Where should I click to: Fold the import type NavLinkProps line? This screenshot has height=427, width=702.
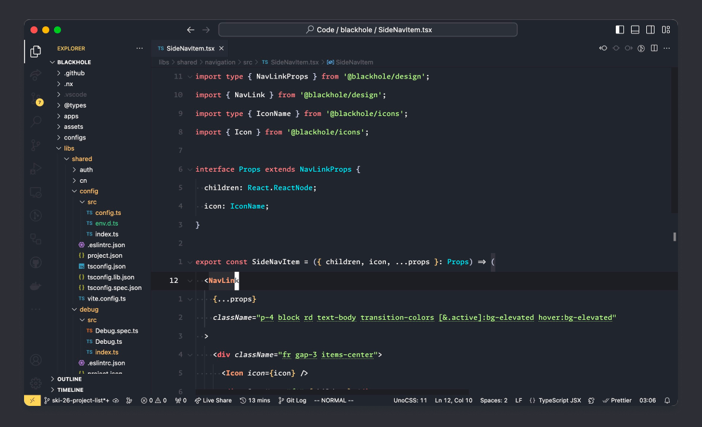(190, 77)
